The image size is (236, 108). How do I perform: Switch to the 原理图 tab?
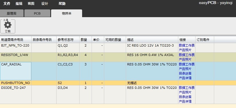(11, 13)
